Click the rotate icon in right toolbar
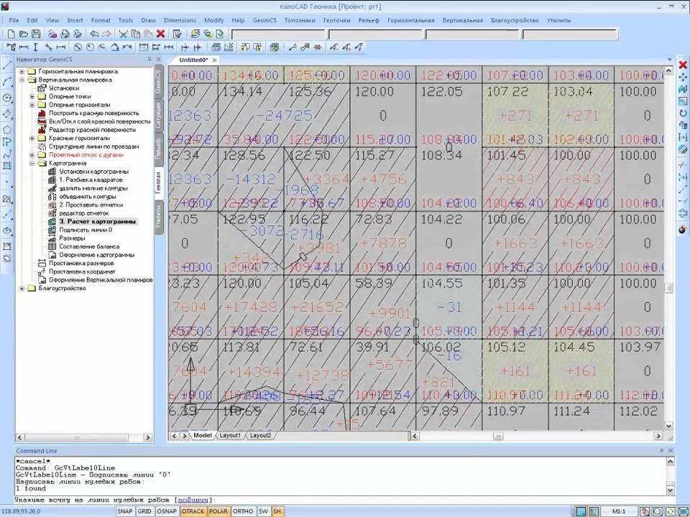 pyautogui.click(x=683, y=113)
